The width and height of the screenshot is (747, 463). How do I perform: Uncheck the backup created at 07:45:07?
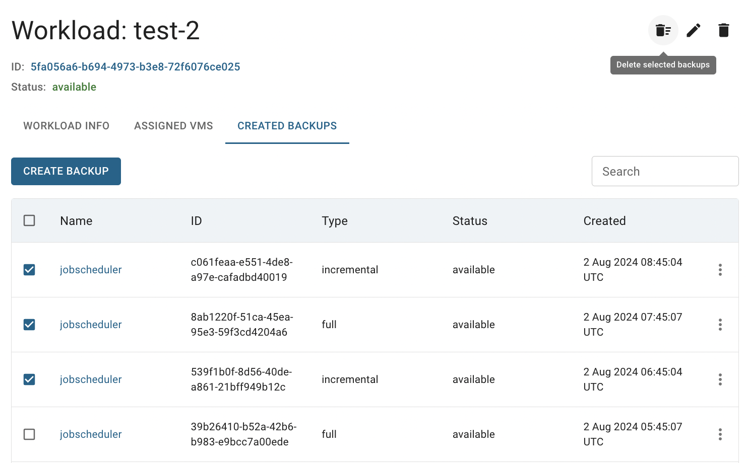point(29,325)
